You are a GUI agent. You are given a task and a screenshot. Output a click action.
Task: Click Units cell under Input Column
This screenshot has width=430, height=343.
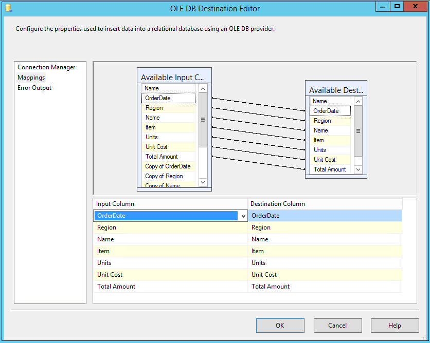click(x=171, y=263)
